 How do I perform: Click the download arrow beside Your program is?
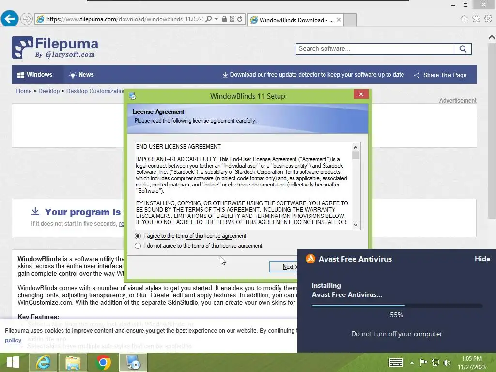(x=35, y=211)
